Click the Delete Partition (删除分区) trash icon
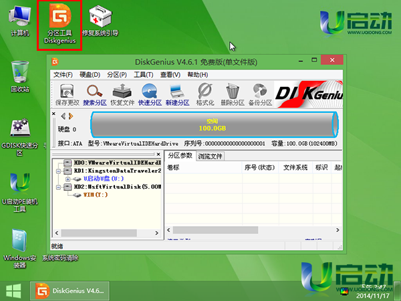The width and height of the screenshot is (401, 301). coord(233,95)
